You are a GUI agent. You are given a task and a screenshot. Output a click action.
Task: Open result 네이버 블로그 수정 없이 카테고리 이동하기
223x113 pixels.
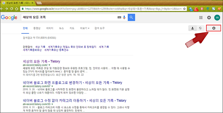tap(75, 101)
